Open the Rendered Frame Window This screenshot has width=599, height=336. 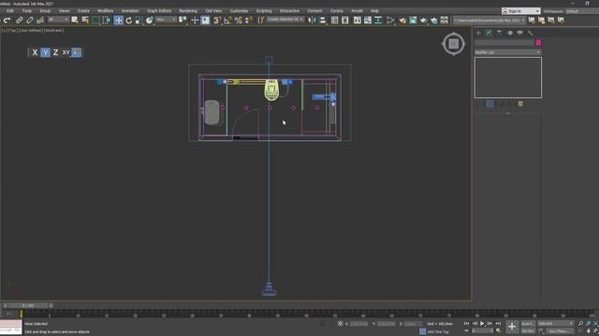click(x=413, y=21)
